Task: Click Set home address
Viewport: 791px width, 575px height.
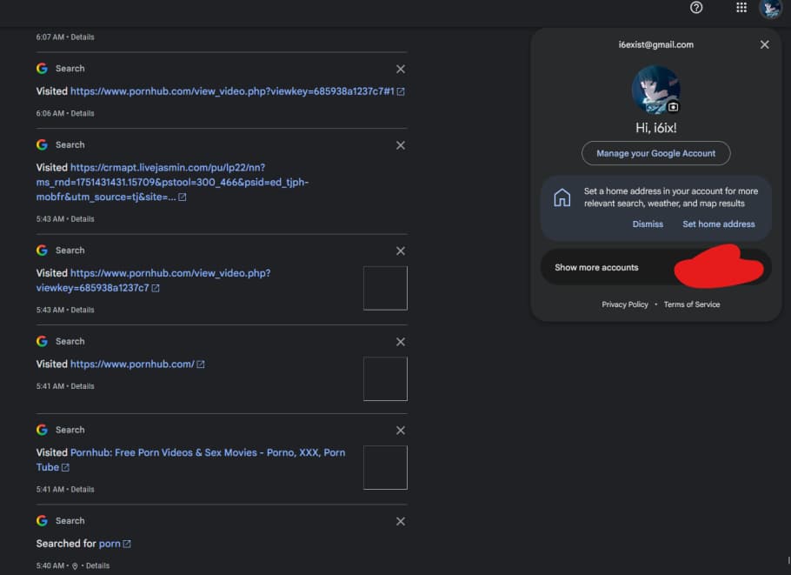Action: [x=718, y=224]
